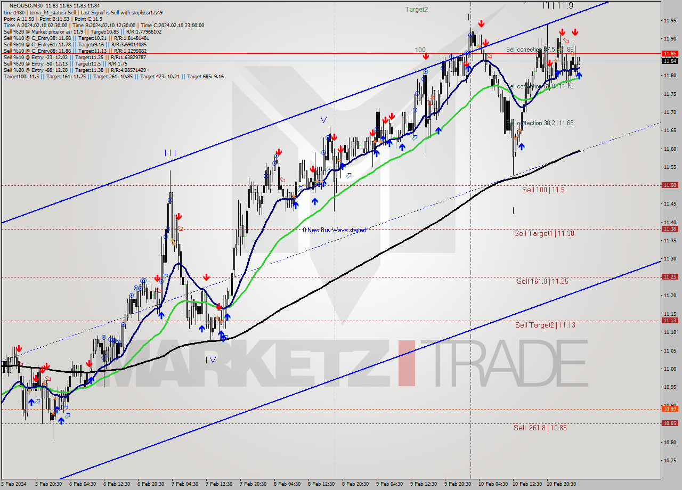Click the blue 'I V' wave label
The height and width of the screenshot is (490, 682).
(x=211, y=360)
